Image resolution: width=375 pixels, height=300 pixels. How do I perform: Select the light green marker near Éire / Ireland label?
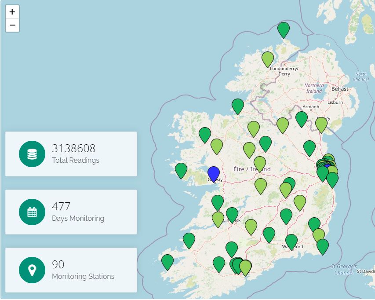[260, 163]
